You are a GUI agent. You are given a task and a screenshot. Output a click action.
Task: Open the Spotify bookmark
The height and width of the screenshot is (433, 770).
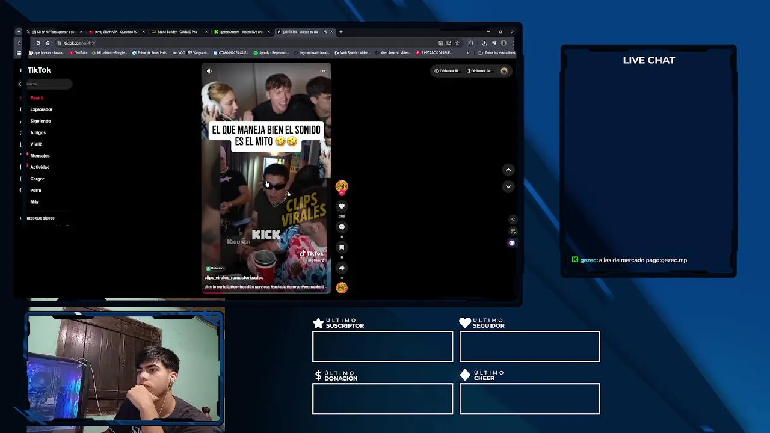[271, 53]
